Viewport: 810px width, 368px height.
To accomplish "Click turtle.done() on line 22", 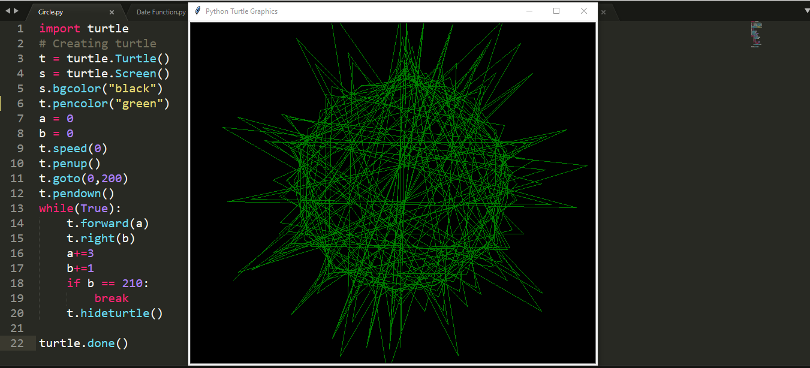I will 83,343.
